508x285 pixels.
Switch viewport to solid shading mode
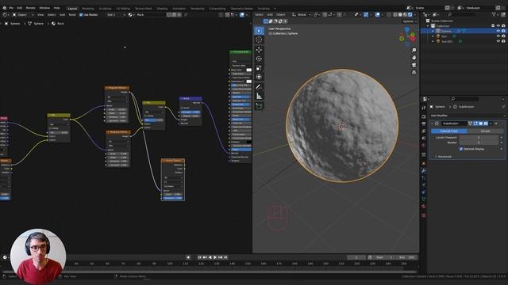[400, 14]
